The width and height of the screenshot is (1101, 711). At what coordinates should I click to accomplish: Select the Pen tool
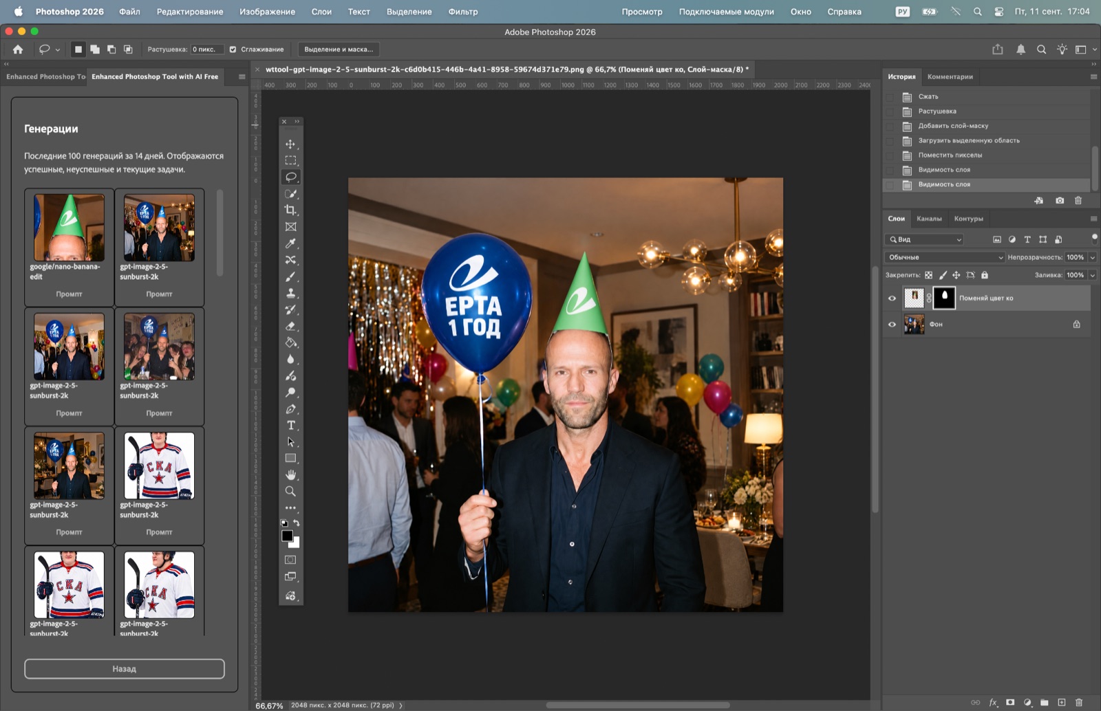click(x=290, y=409)
